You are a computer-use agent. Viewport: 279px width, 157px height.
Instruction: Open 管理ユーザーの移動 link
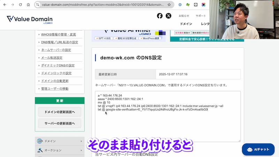(55, 89)
